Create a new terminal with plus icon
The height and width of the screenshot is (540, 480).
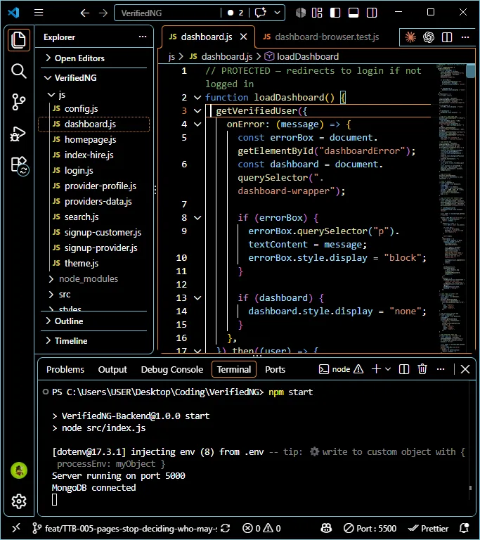pos(377,369)
